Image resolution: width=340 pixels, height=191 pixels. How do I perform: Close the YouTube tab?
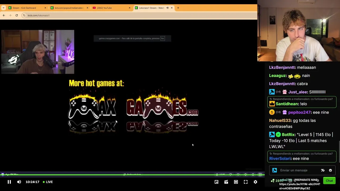[130, 8]
